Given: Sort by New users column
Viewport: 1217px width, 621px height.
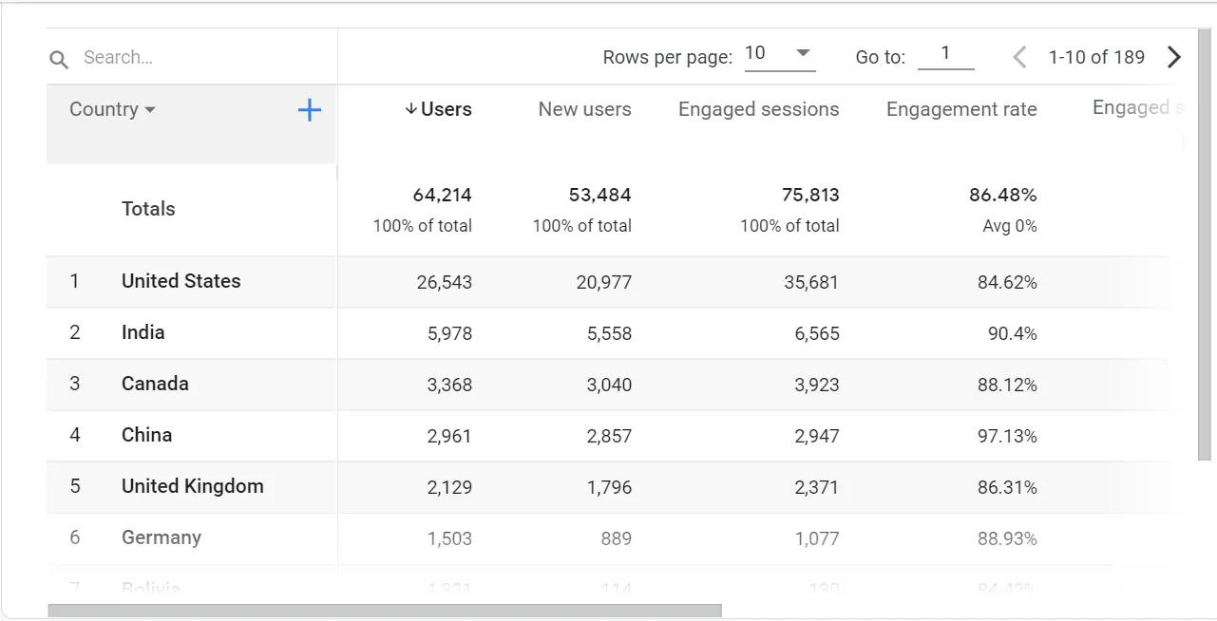Looking at the screenshot, I should (x=584, y=109).
